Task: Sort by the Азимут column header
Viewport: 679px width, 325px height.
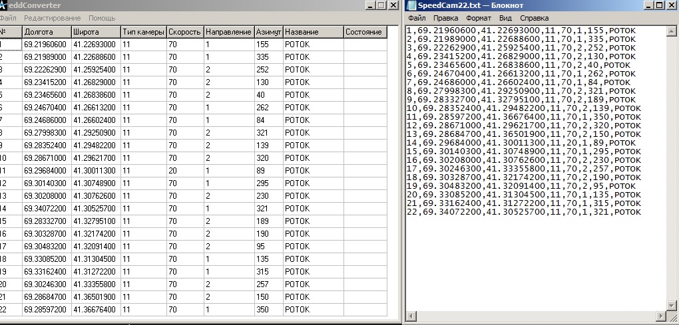Action: click(268, 32)
